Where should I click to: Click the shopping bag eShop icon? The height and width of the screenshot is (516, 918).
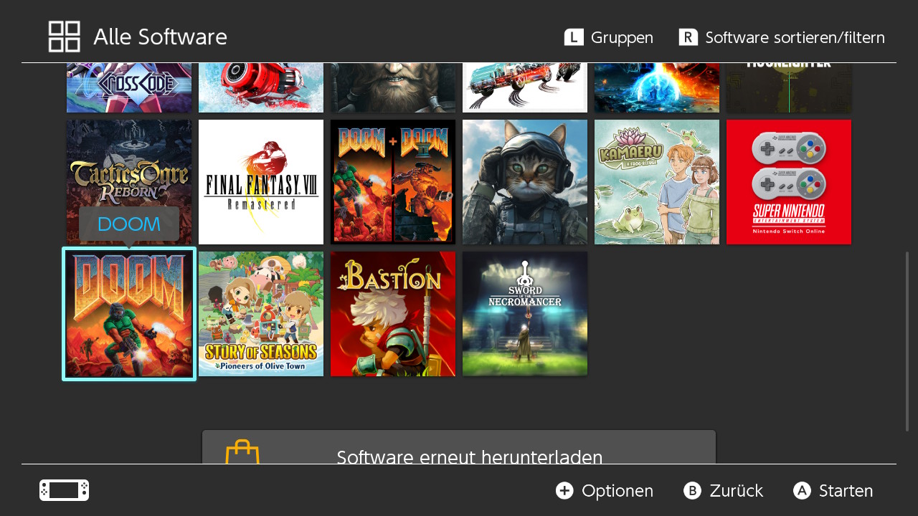pos(242,452)
